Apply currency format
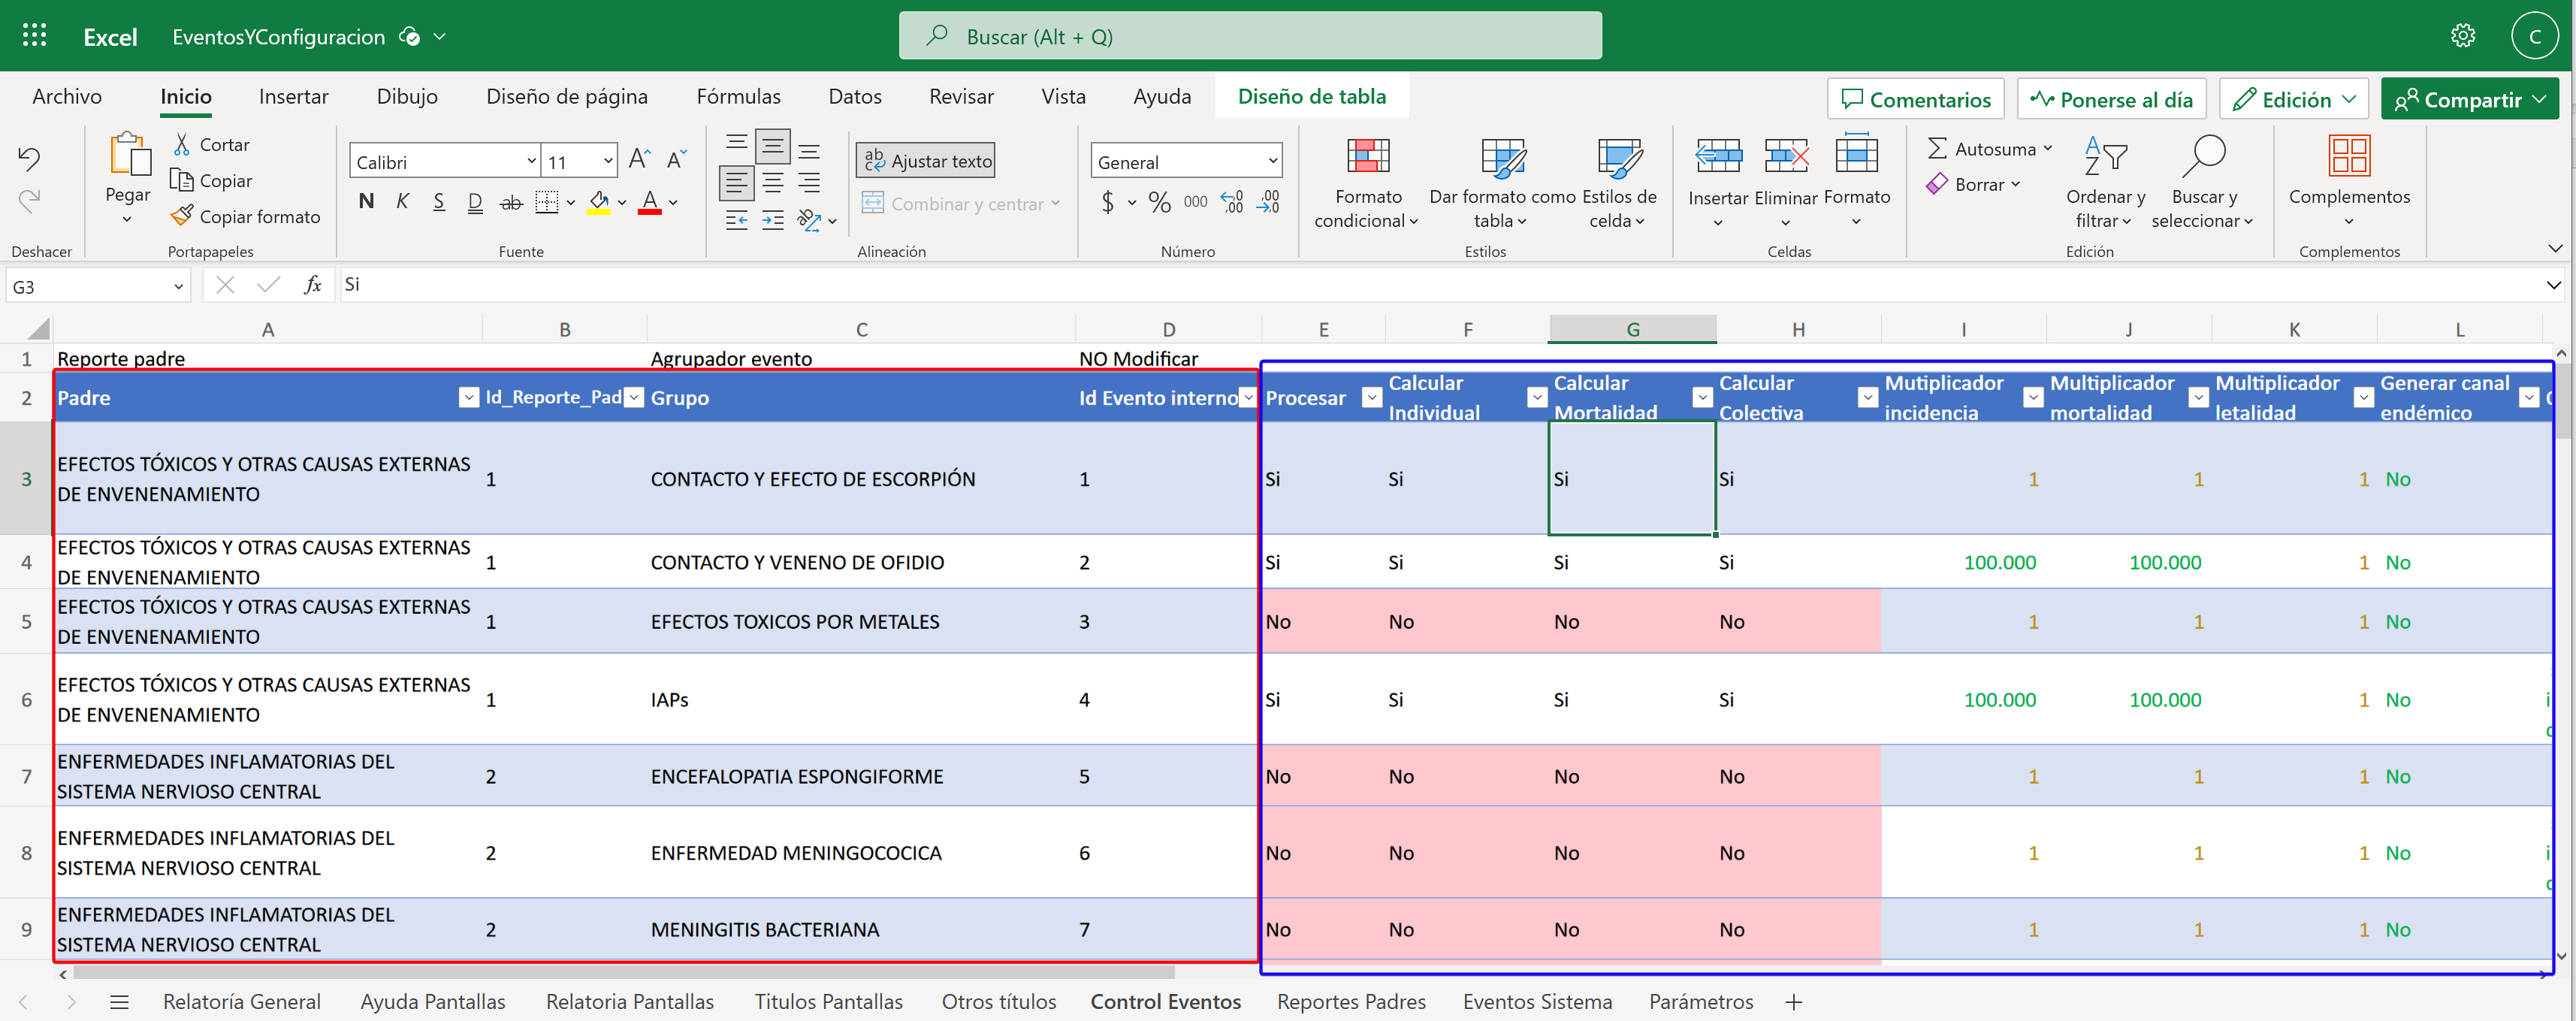The image size is (2576, 1021). 1107,203
